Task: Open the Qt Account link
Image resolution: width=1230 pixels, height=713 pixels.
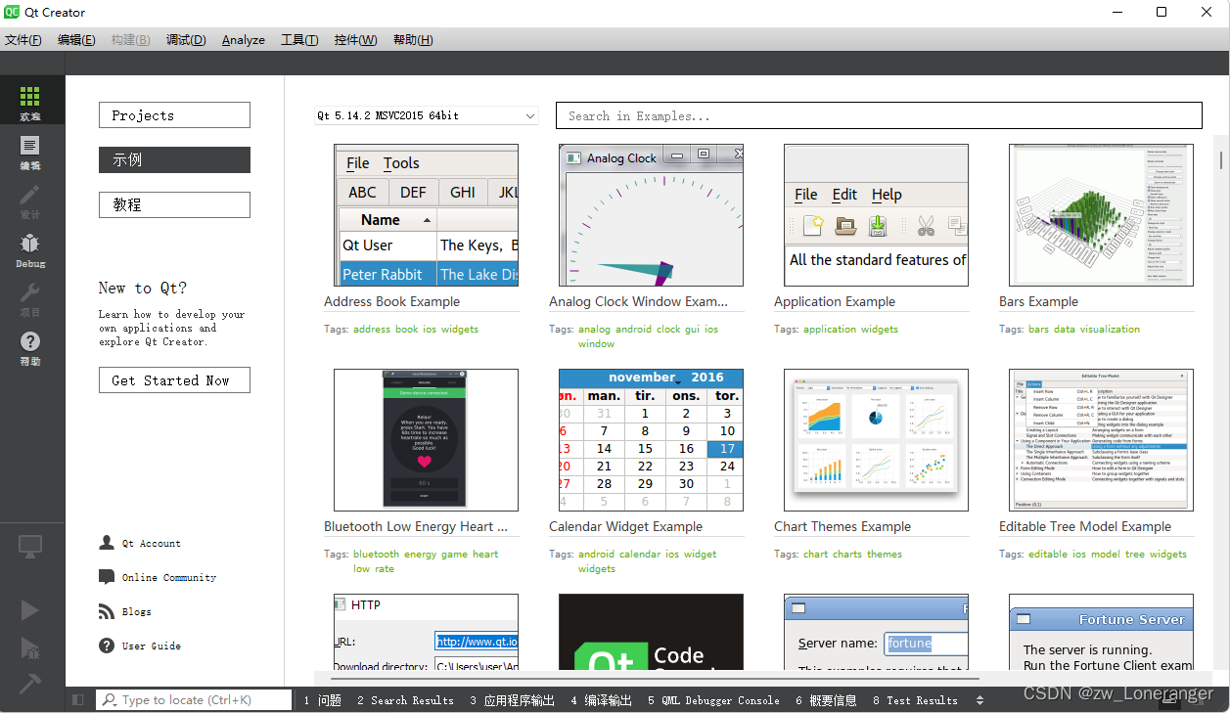Action: pyautogui.click(x=151, y=543)
